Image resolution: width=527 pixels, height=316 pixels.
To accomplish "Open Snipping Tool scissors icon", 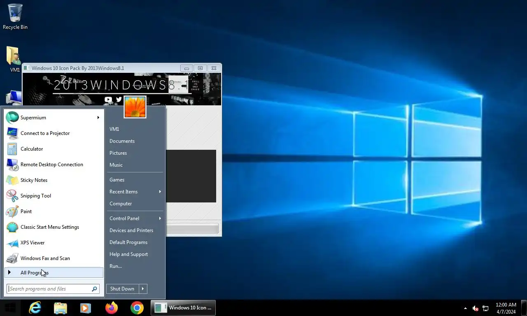I will click(x=12, y=196).
